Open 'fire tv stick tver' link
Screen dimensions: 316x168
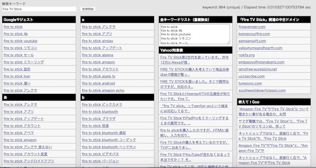pos(17,76)
